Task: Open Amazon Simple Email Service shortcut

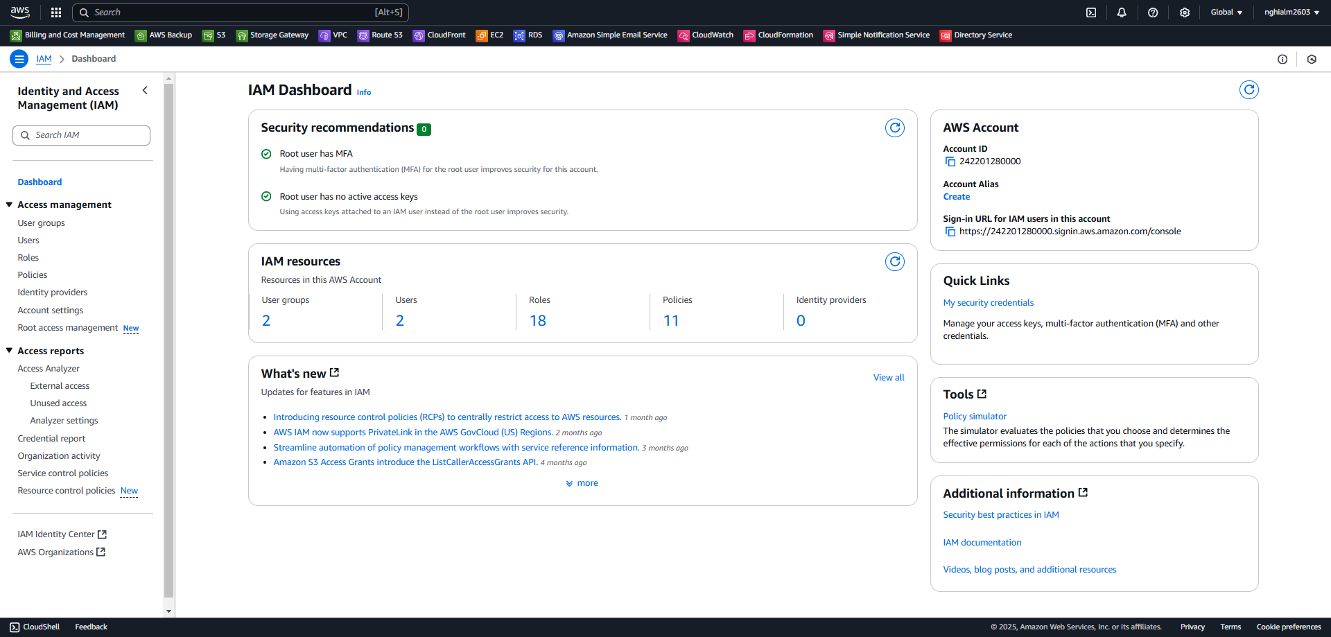Action: coord(610,35)
